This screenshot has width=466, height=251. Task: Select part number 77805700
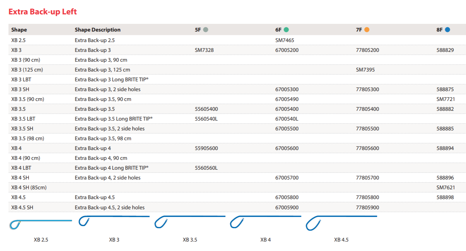coord(367,178)
